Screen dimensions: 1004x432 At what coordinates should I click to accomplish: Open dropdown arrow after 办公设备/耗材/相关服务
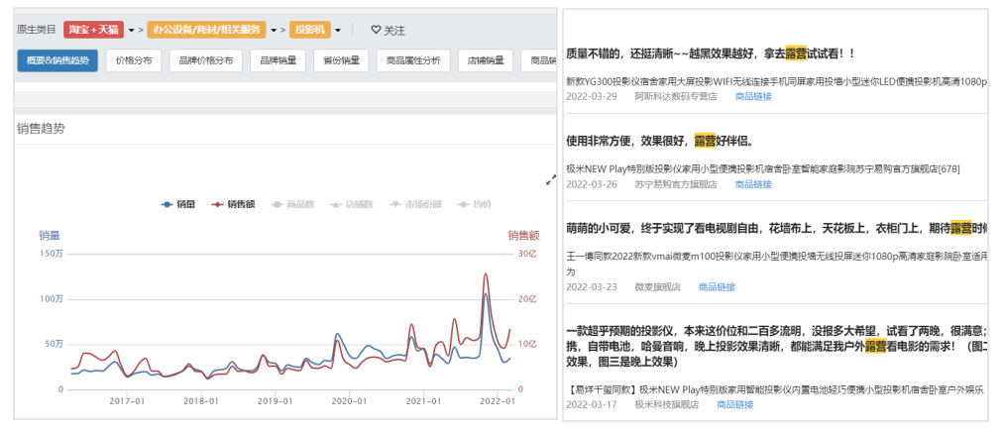pos(274,30)
